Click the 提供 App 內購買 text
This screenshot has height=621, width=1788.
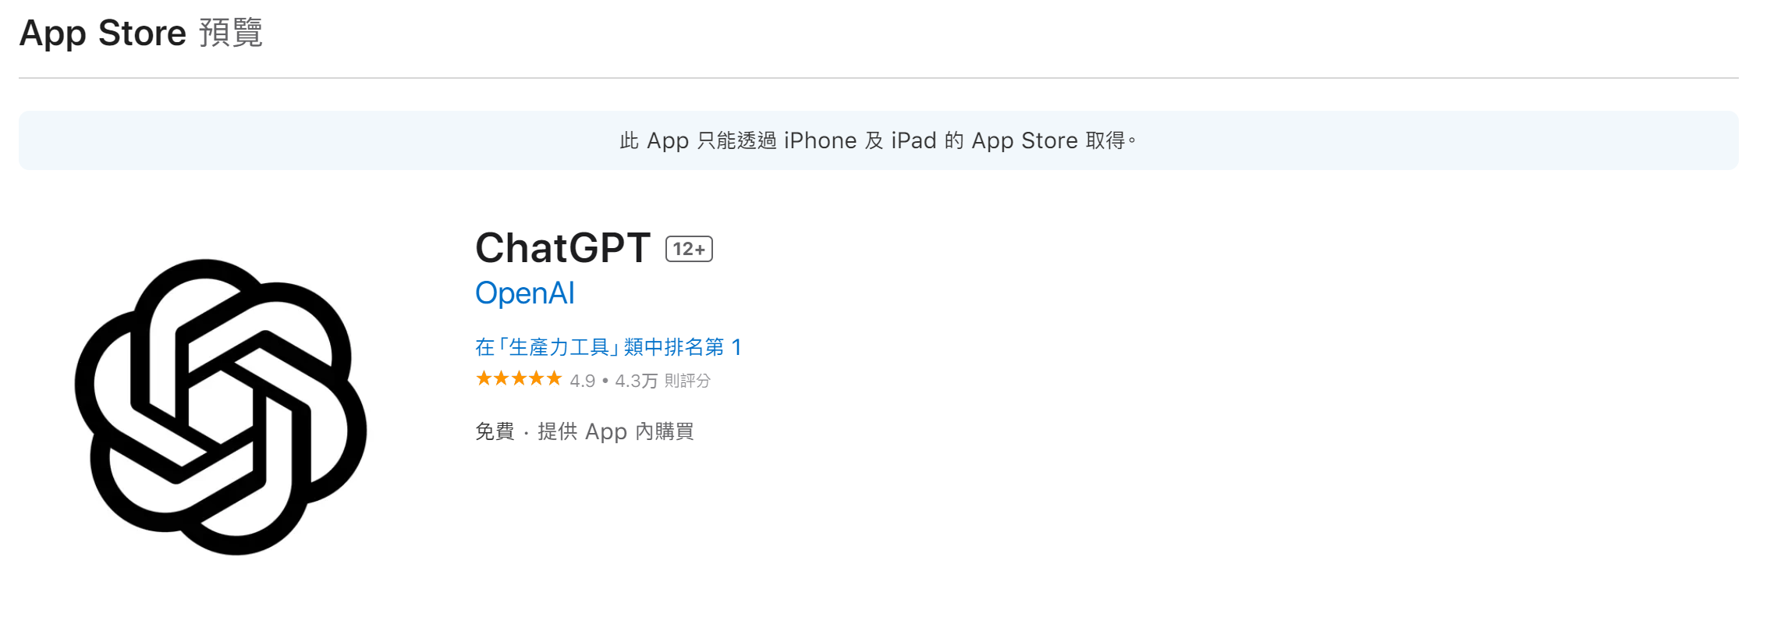616,431
